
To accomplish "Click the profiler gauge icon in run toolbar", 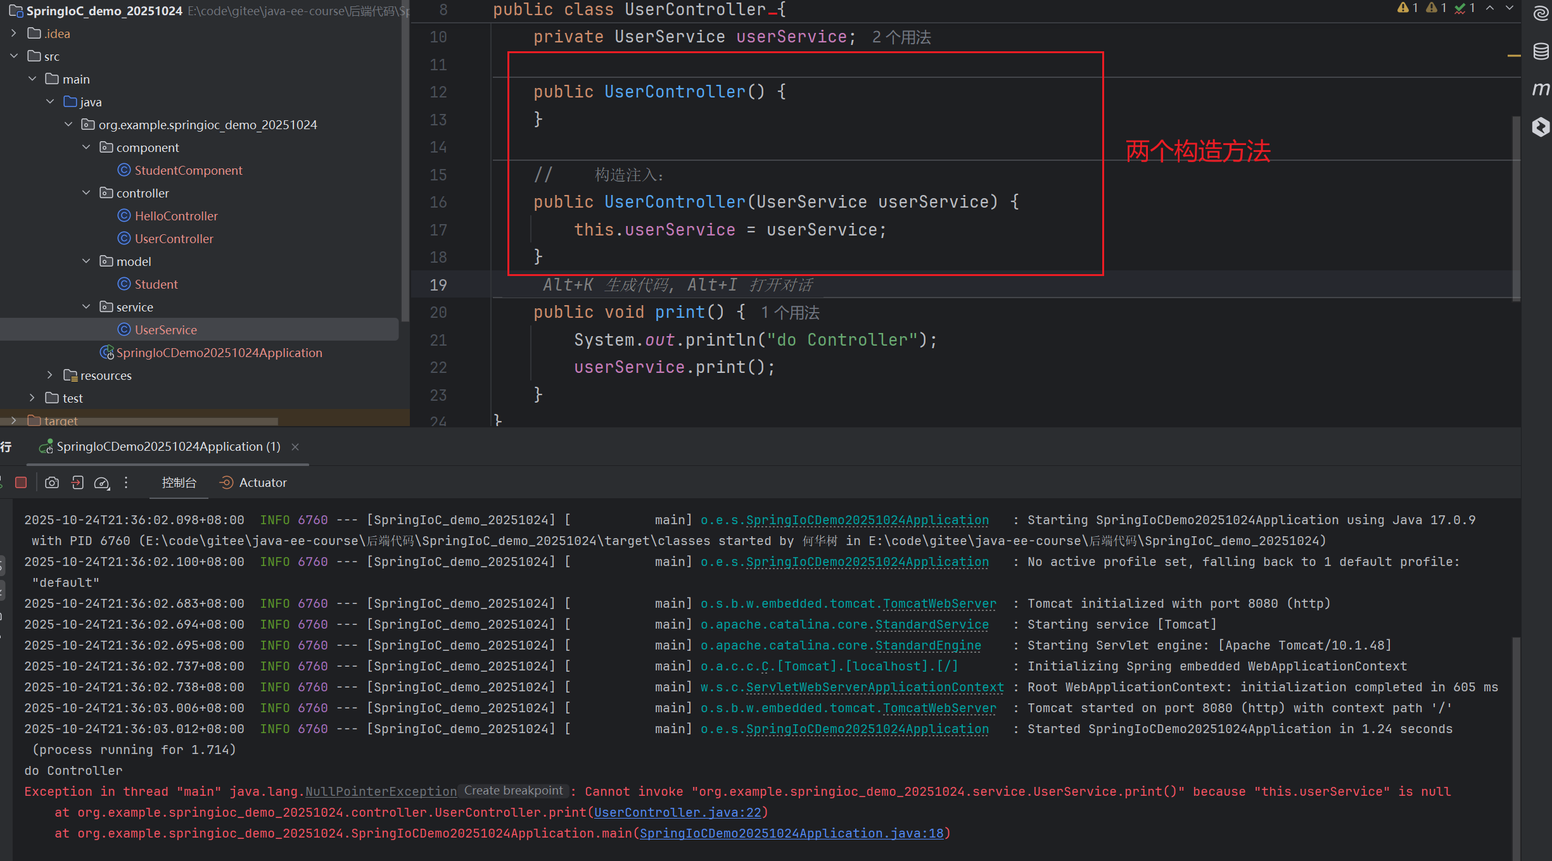I will (x=101, y=483).
